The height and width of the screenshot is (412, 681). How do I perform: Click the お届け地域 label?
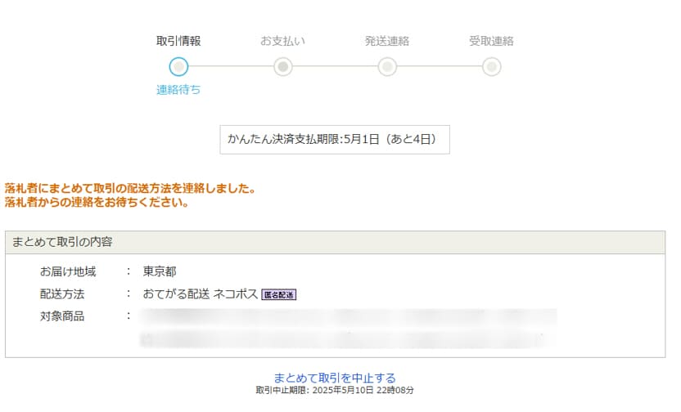[x=68, y=271]
